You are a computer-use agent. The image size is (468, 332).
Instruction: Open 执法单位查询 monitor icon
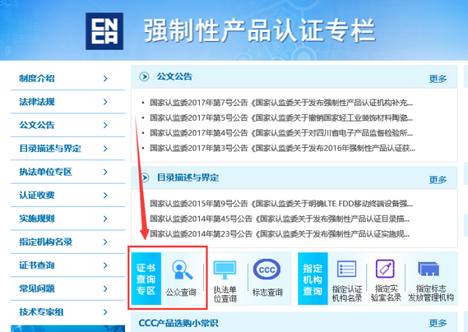[224, 270]
